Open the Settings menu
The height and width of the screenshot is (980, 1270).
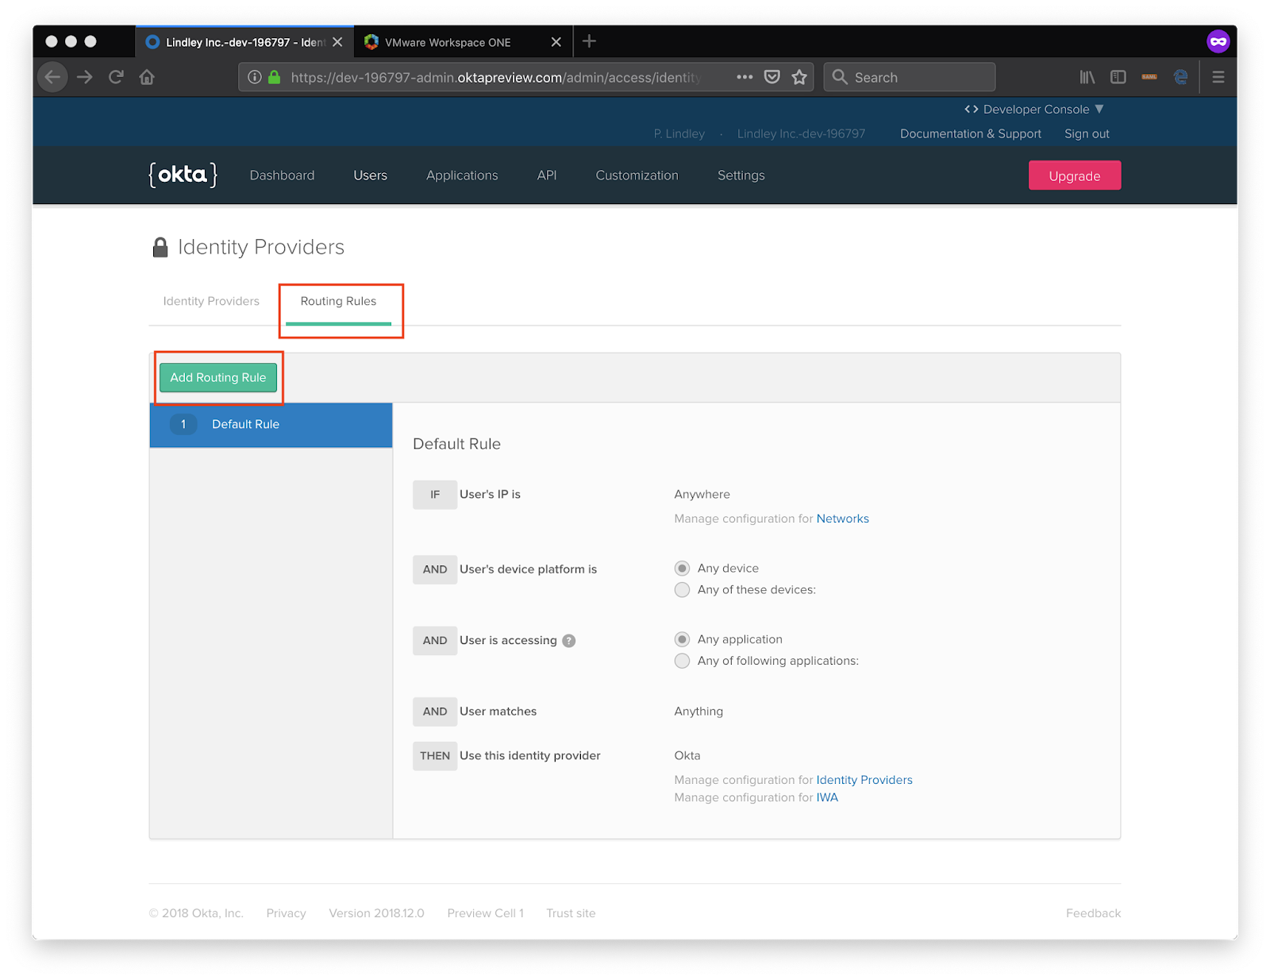[741, 176]
